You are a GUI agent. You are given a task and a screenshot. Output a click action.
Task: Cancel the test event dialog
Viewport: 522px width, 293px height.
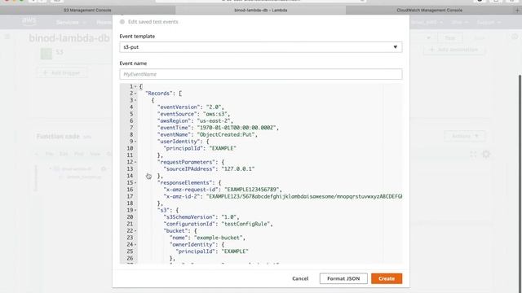click(x=300, y=278)
